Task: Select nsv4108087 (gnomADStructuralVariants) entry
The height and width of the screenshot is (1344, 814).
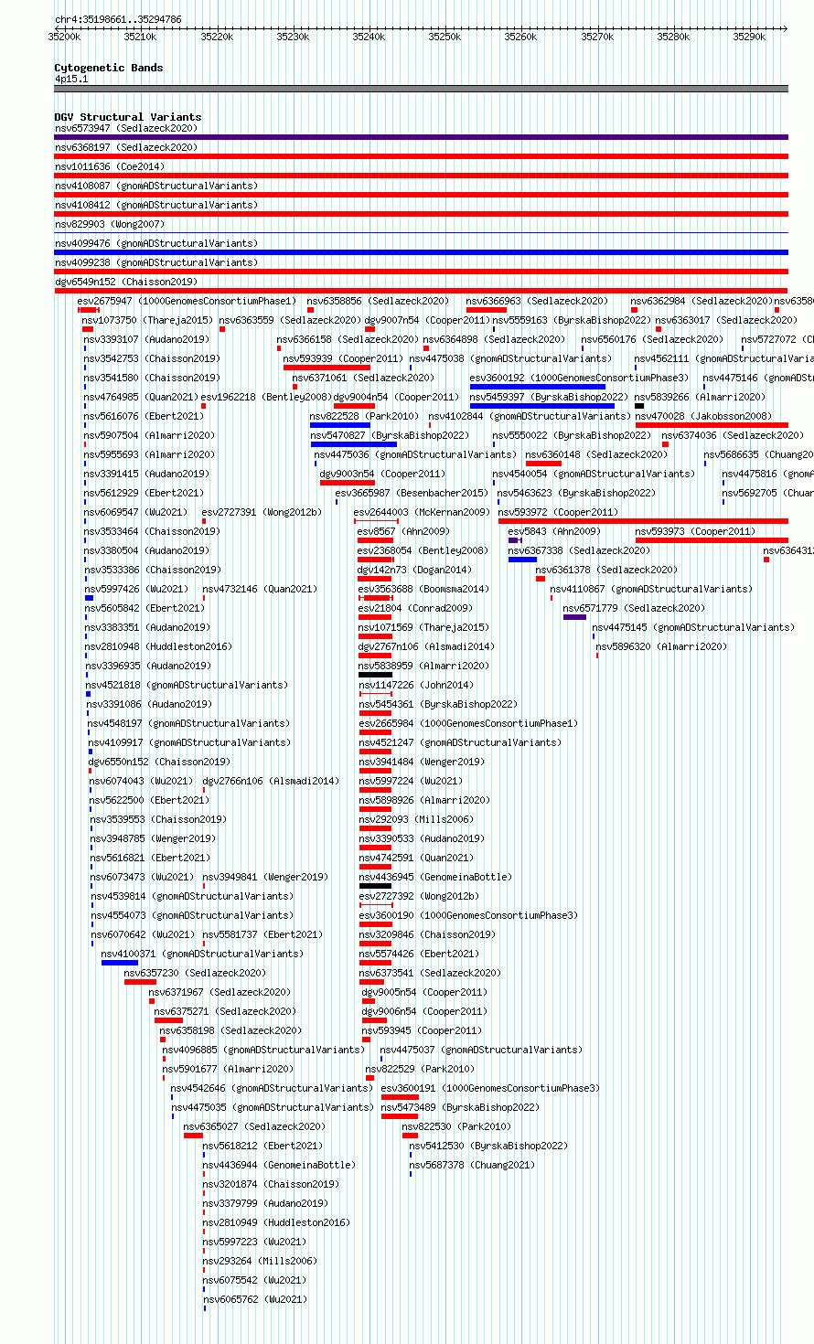Action: pos(156,186)
